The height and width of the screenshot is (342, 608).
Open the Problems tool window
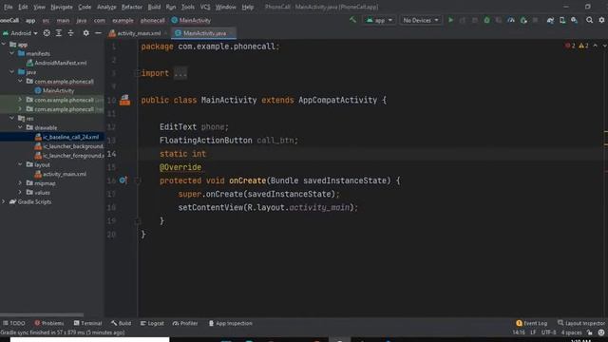[48, 323]
